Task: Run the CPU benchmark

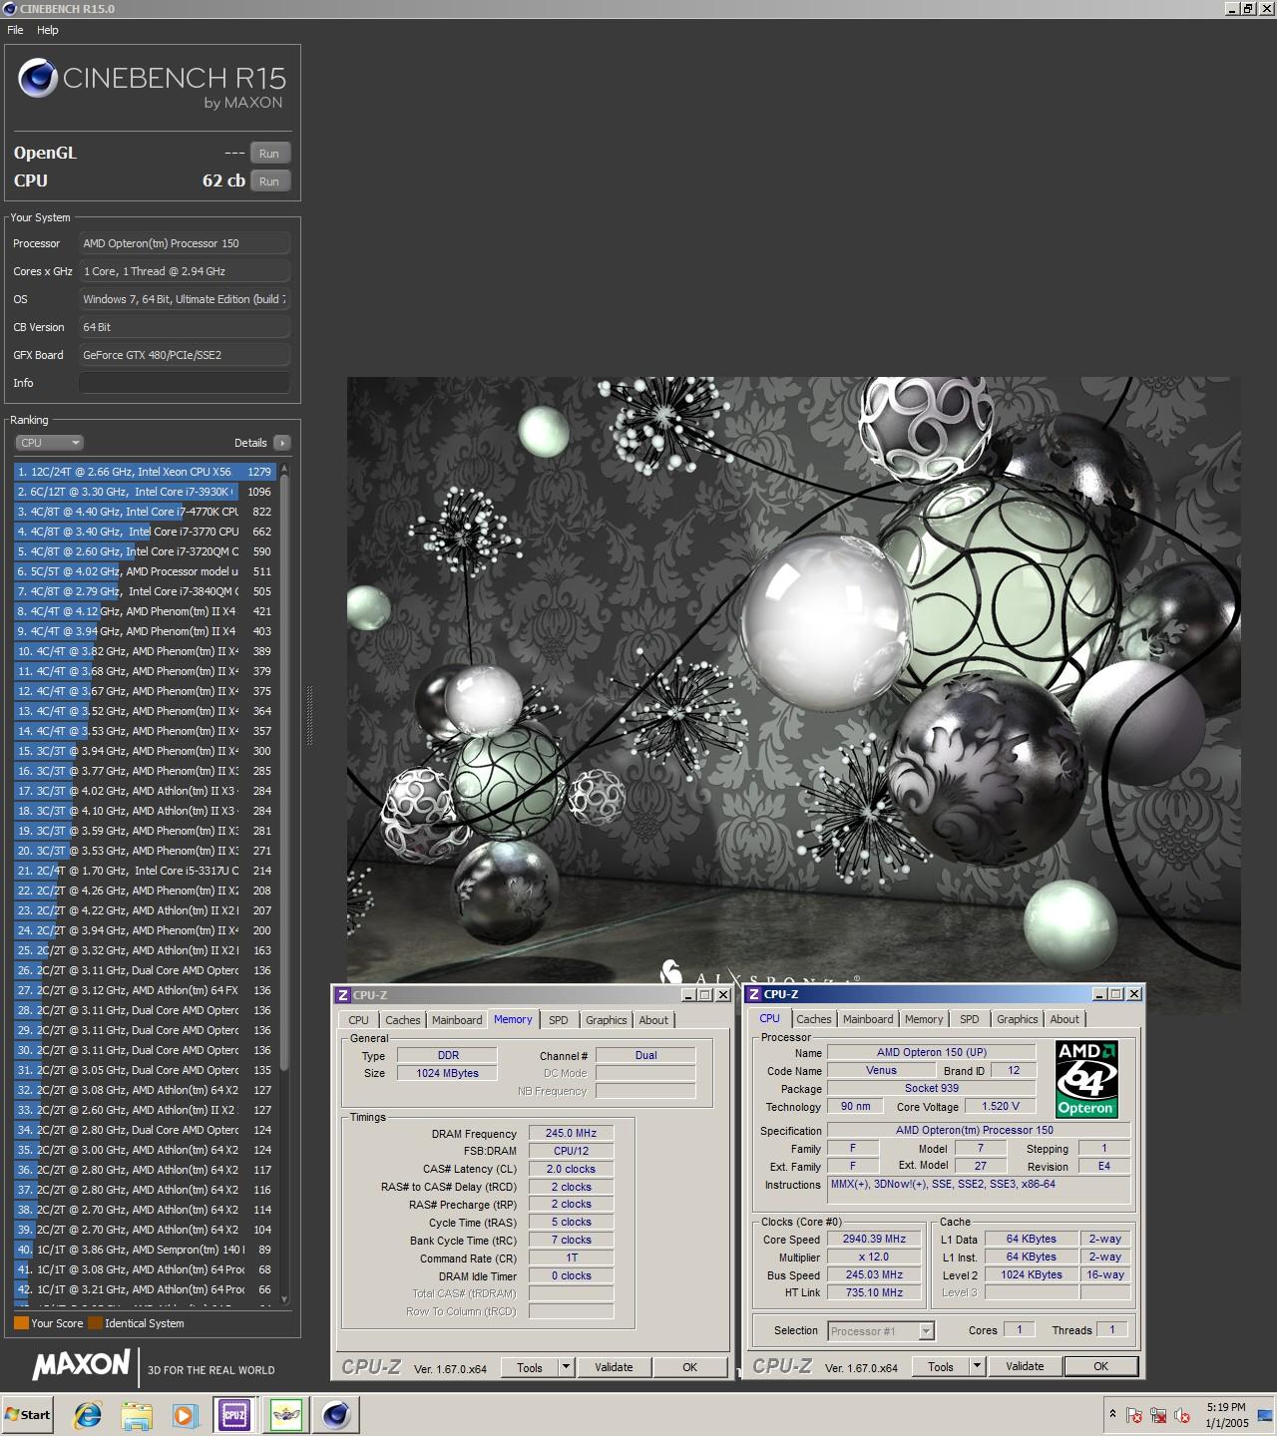Action: pos(269,181)
